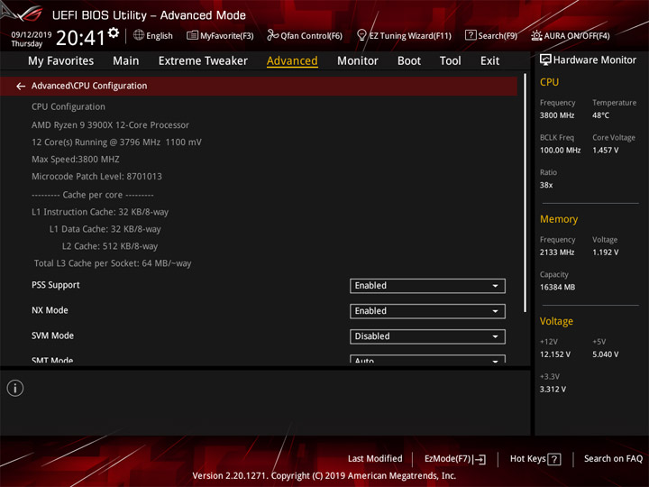Screen dimensions: 649x487
Task: Select the NX Mode label
Action: (50, 310)
